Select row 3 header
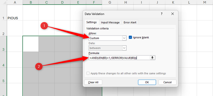This screenshot has height=96, width=213. click(x=3, y=44)
